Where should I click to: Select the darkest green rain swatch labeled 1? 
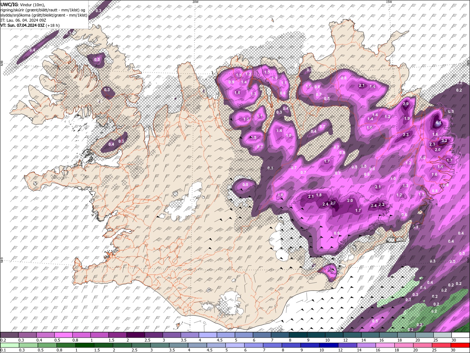tap(84, 345)
